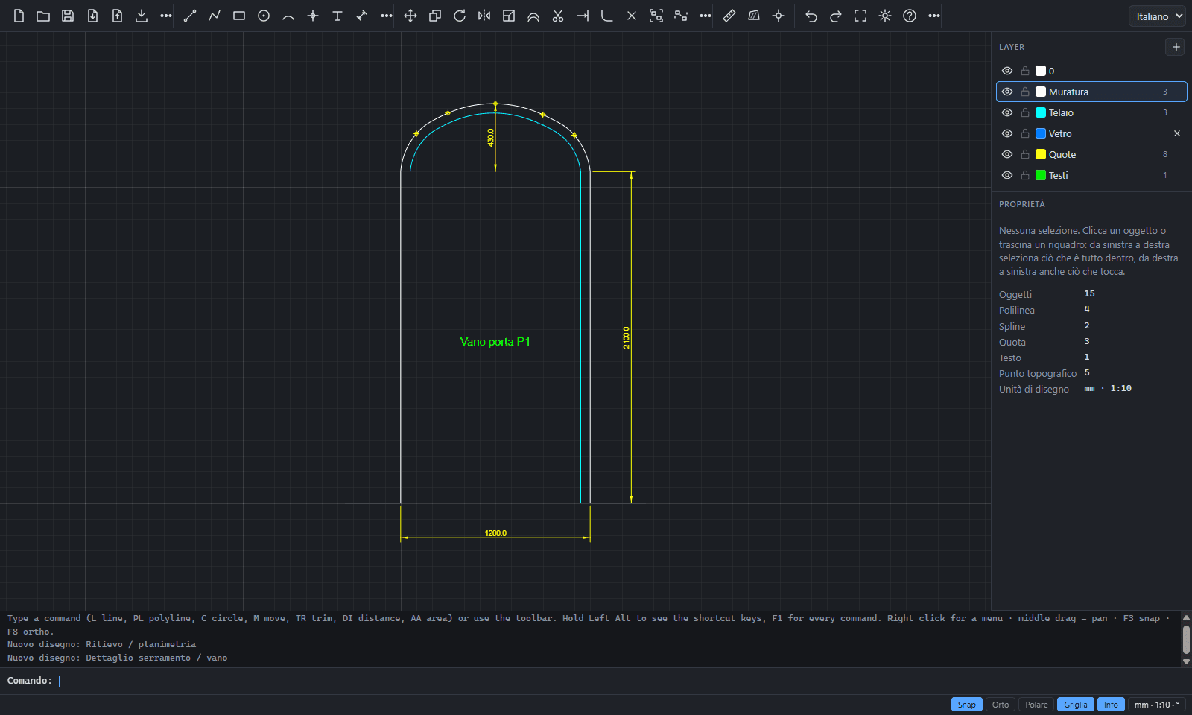Create a new drawing file
This screenshot has width=1192, height=715.
pos(19,16)
